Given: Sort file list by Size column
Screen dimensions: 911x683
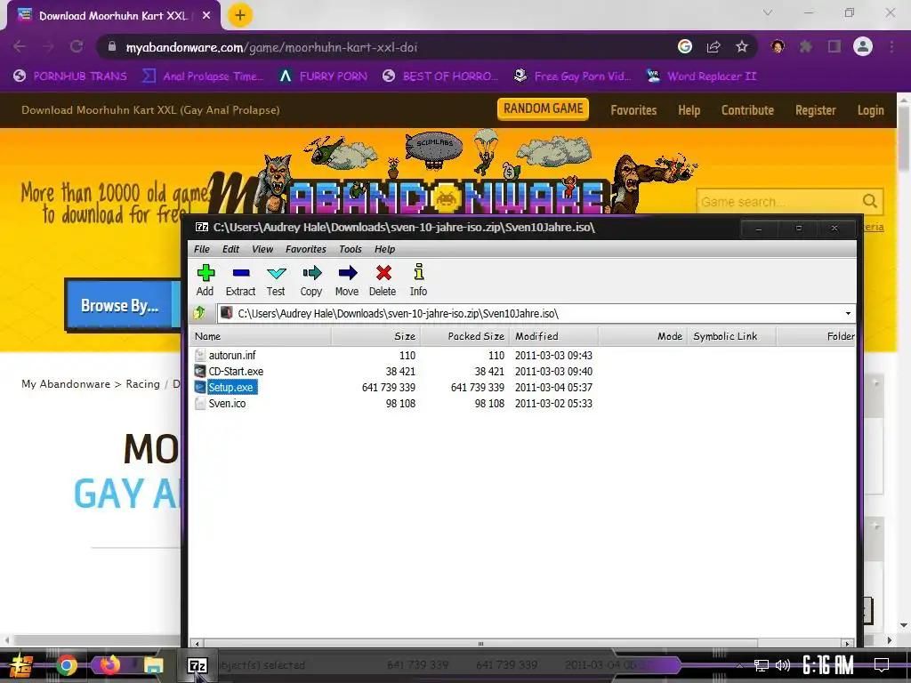Looking at the screenshot, I should 375,336.
